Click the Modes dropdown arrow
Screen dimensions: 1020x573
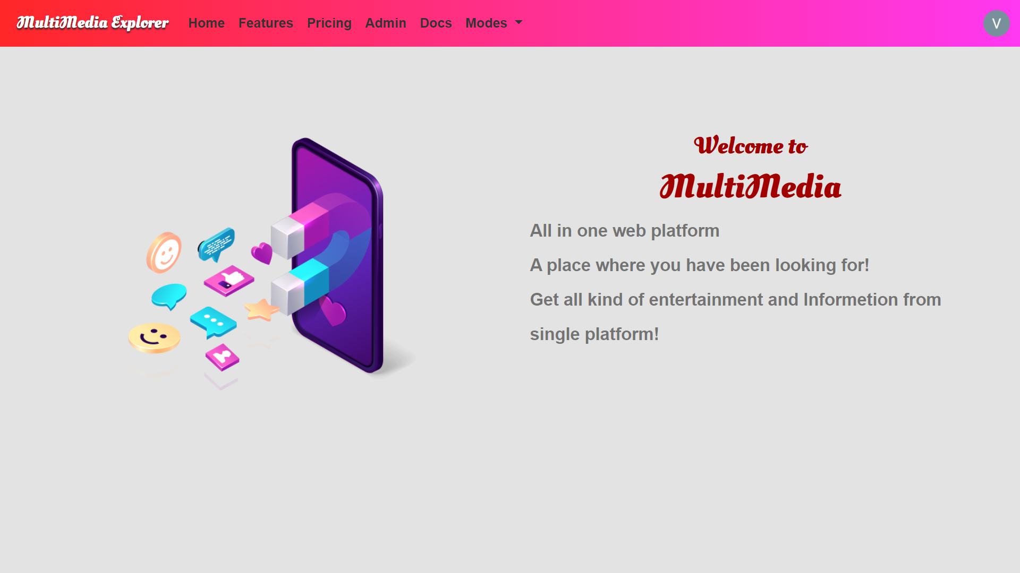[x=519, y=23]
